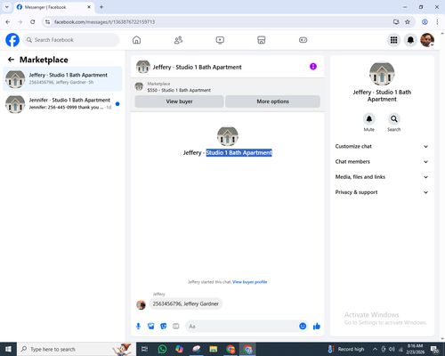
Task: Click the browser address bar URL
Action: point(104,22)
